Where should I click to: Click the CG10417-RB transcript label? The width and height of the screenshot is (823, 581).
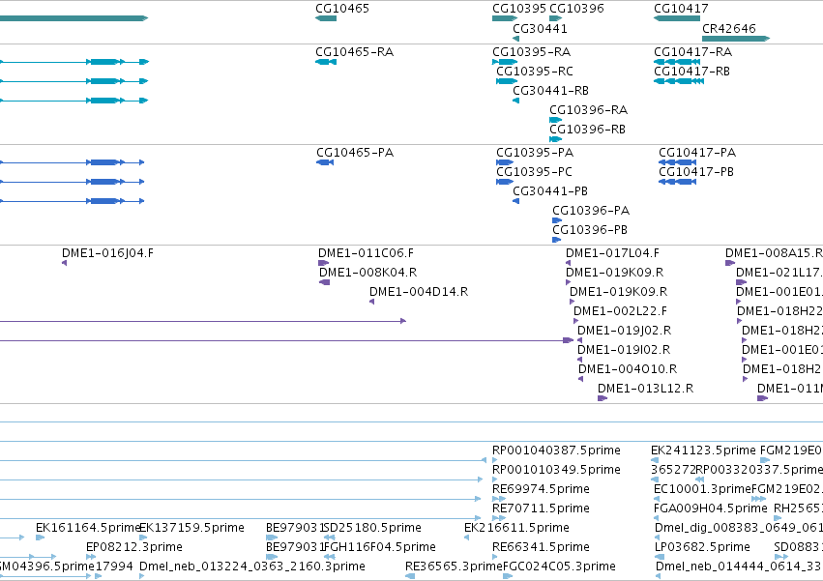point(691,71)
